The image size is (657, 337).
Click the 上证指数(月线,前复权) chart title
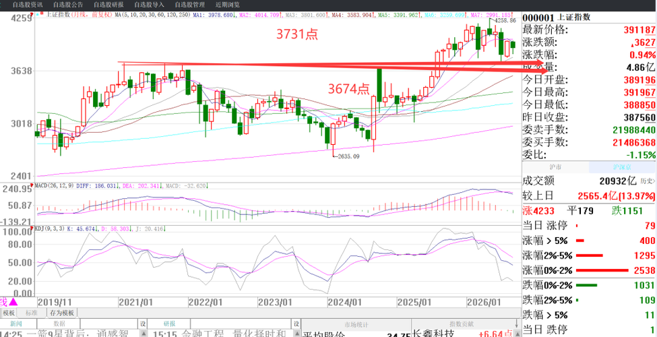click(80, 15)
